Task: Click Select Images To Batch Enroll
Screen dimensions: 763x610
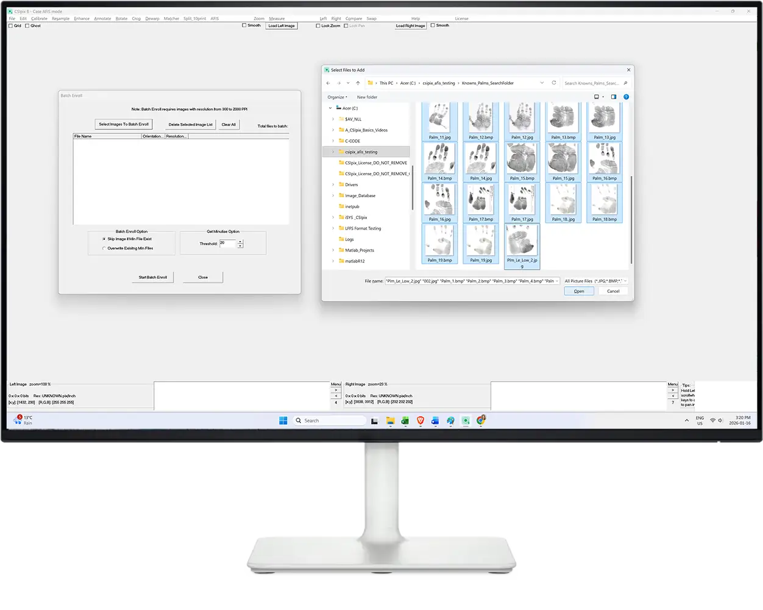Action: click(124, 124)
